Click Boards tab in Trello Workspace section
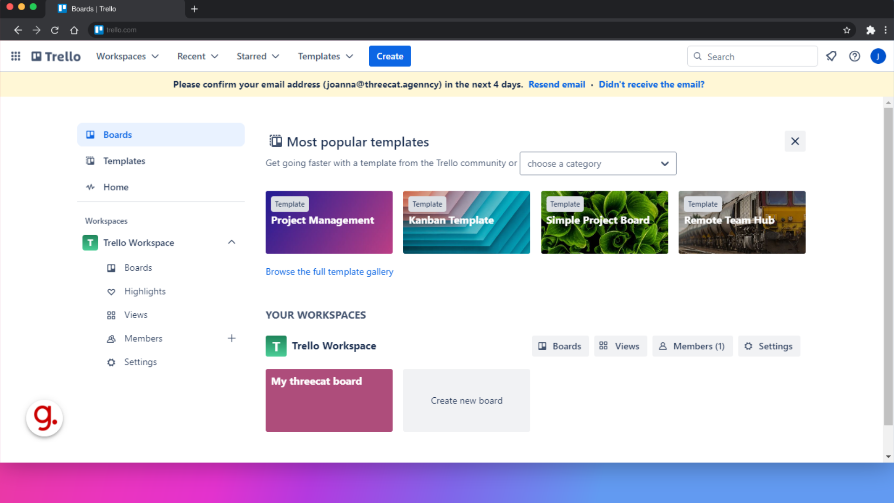The height and width of the screenshot is (503, 894). pos(559,346)
